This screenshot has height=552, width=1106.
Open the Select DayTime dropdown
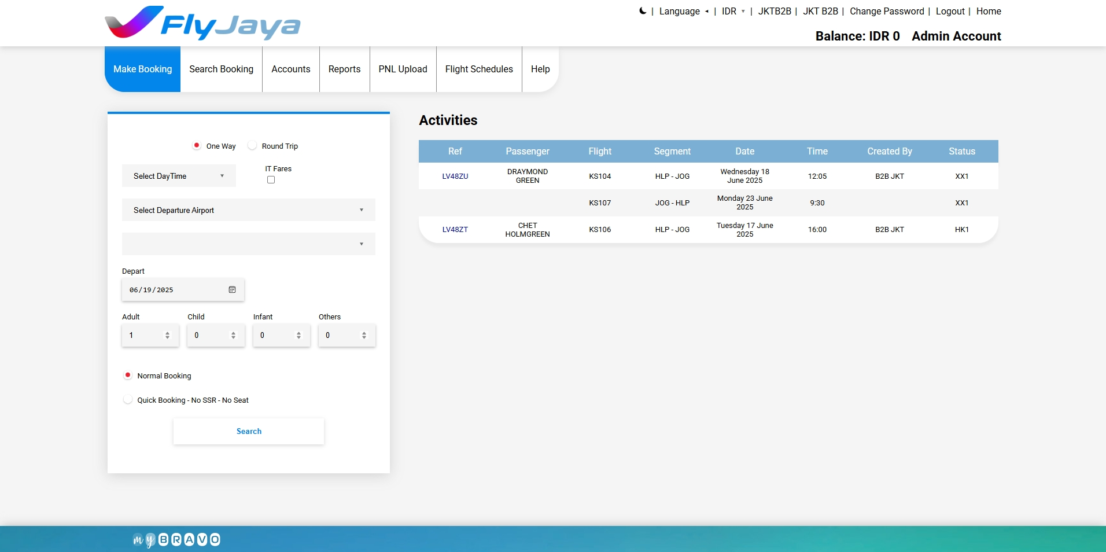(179, 176)
